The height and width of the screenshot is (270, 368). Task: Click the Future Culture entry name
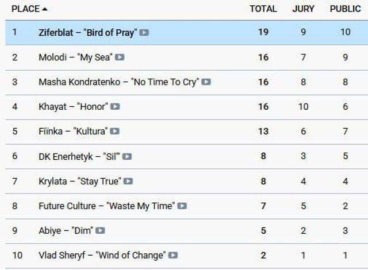point(106,206)
